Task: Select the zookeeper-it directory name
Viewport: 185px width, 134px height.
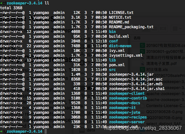Action: coord(122,108)
